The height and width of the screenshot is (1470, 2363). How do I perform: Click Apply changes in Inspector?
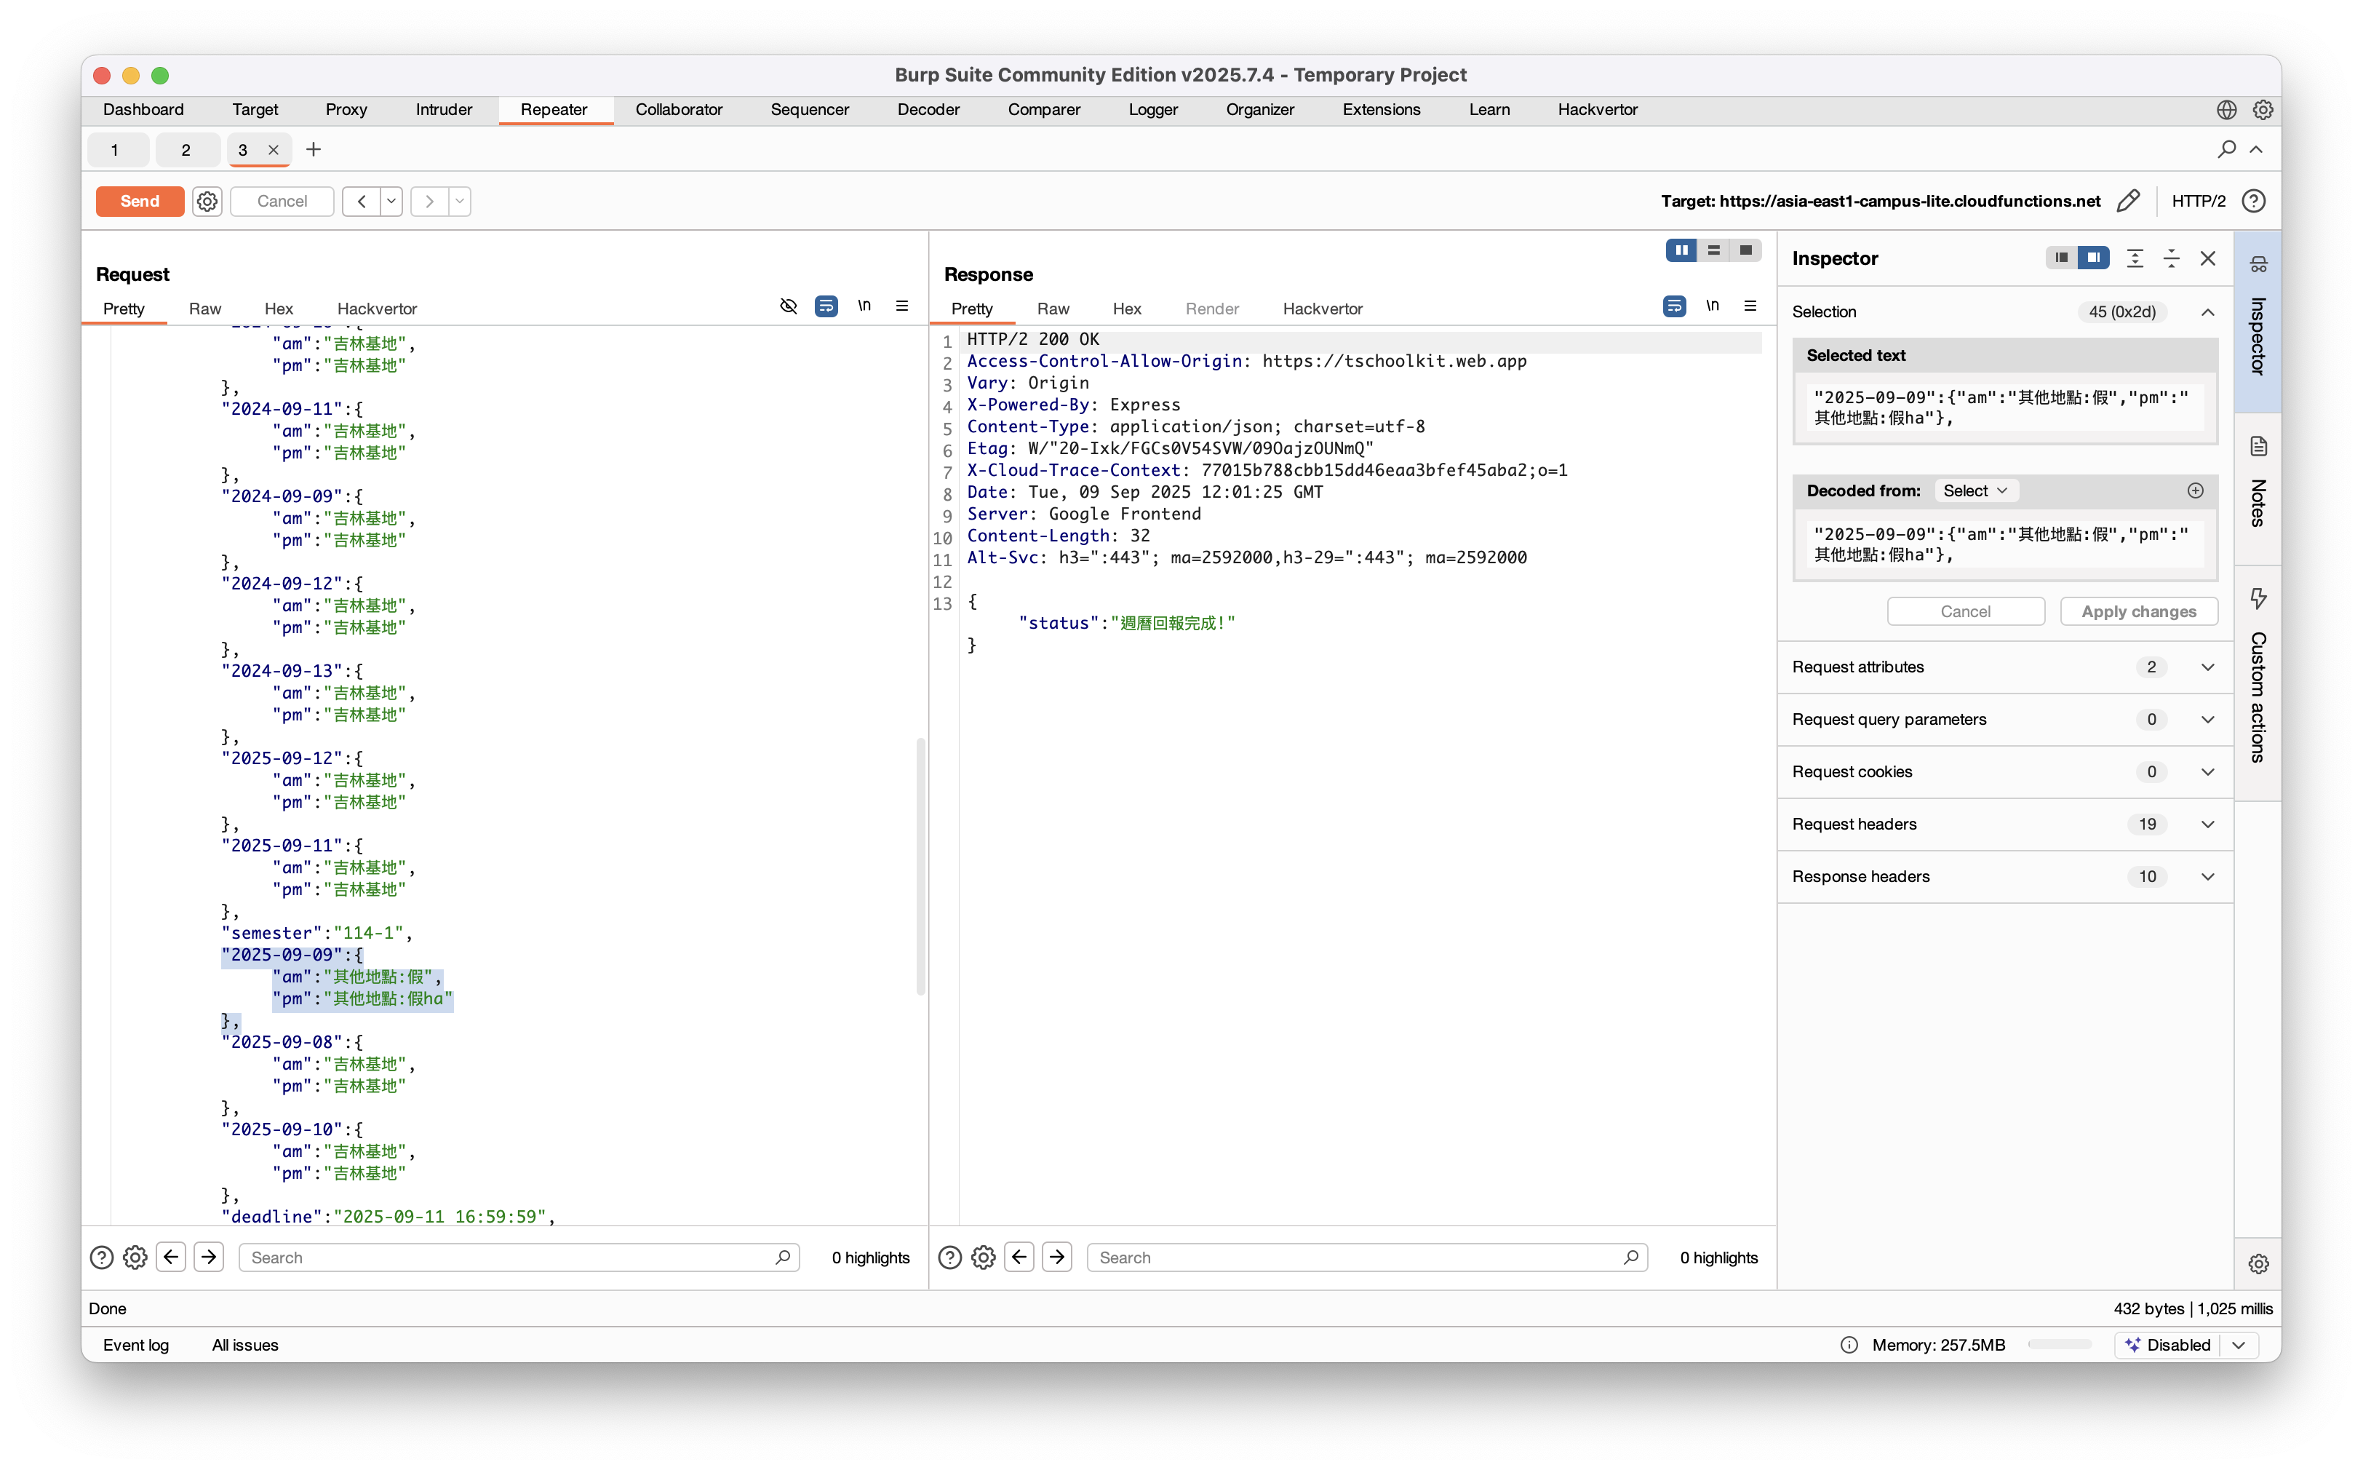2138,611
